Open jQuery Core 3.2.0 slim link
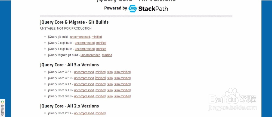The image size is (272, 117). point(110,78)
